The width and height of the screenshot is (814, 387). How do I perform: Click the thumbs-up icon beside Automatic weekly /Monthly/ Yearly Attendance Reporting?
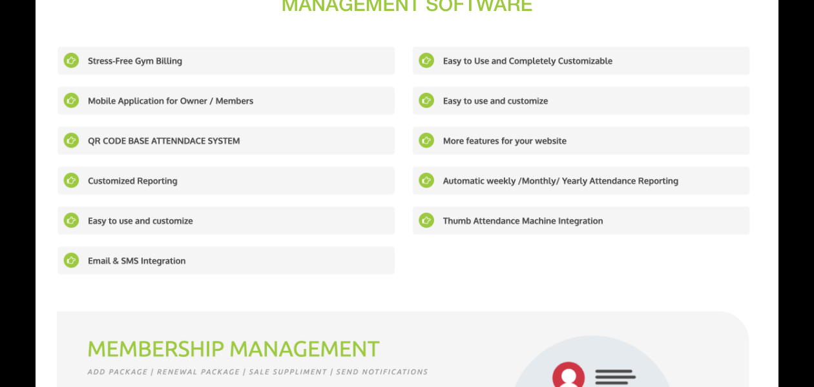click(x=426, y=181)
